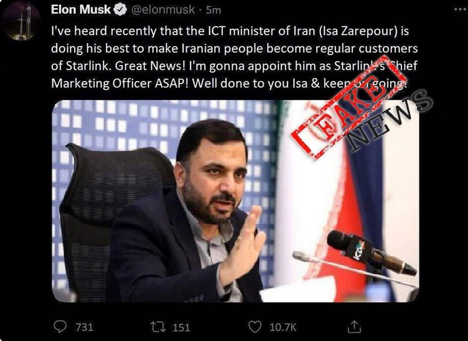Open the @elonmusk handle link

[x=162, y=10]
